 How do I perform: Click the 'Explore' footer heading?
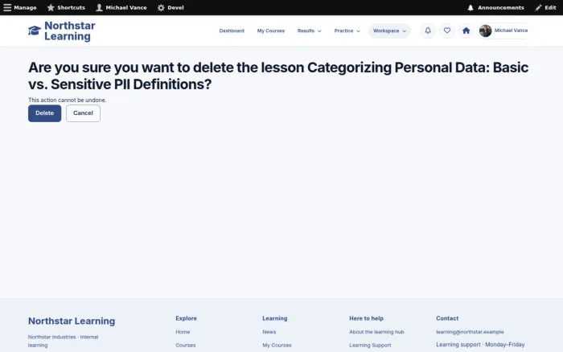point(186,318)
